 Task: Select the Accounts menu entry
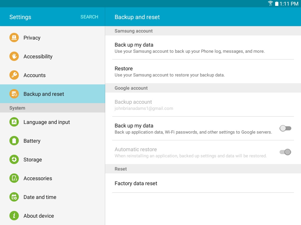click(x=53, y=75)
